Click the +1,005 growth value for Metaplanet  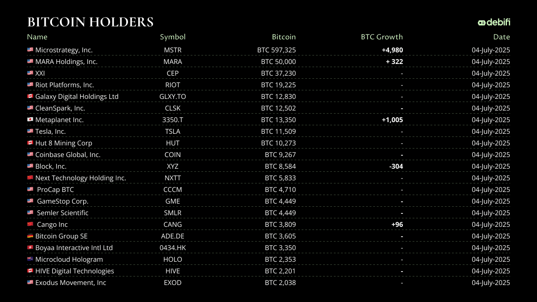[392, 120]
